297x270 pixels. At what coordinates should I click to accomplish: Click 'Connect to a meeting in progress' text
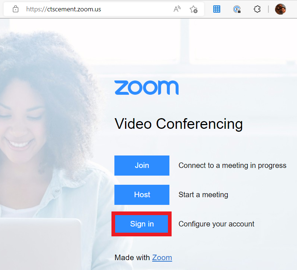[x=232, y=165]
